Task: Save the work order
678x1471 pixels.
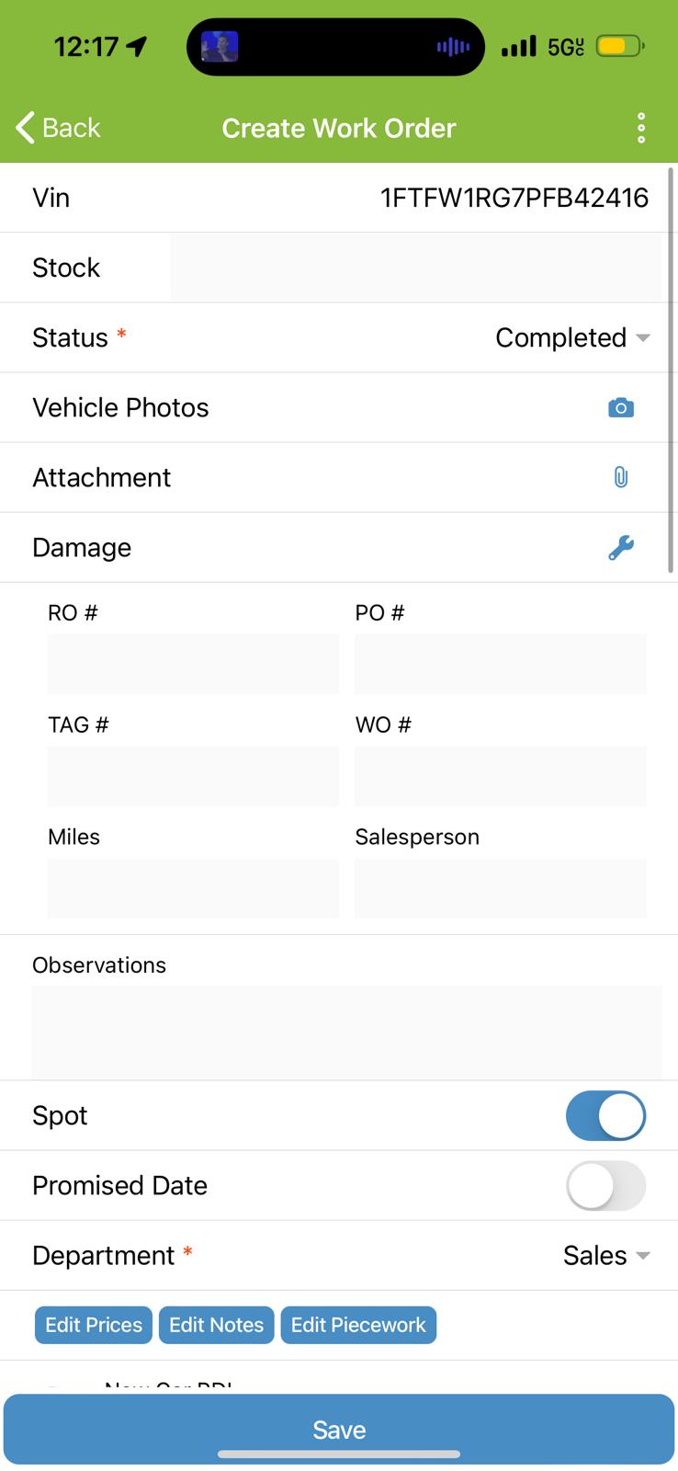Action: 339,1429
